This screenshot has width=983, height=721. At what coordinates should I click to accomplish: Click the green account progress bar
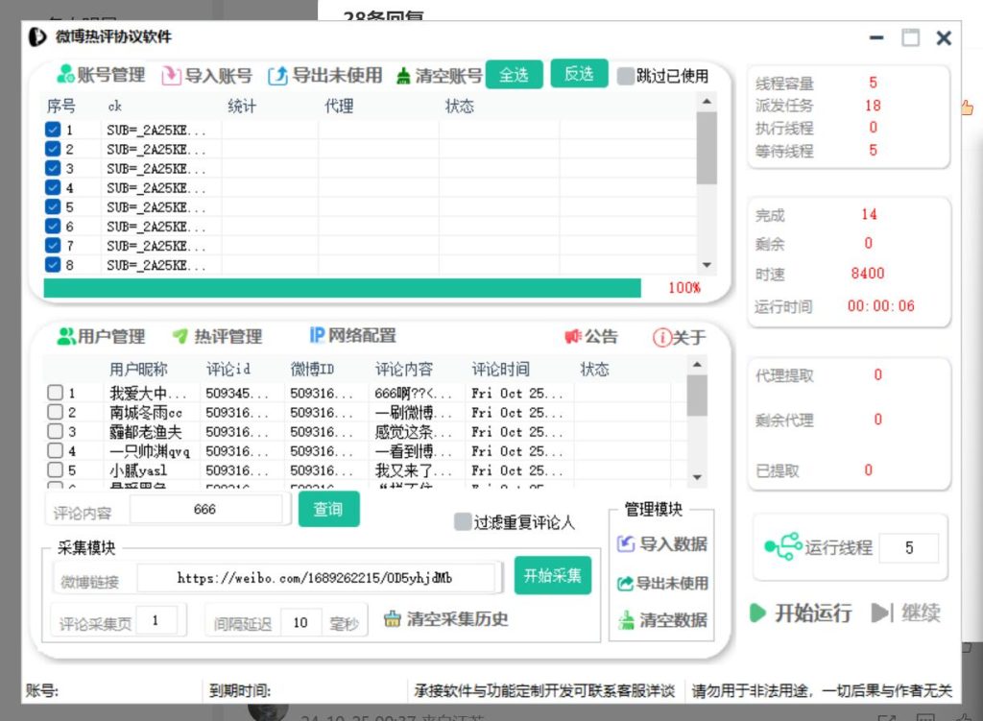click(x=342, y=288)
